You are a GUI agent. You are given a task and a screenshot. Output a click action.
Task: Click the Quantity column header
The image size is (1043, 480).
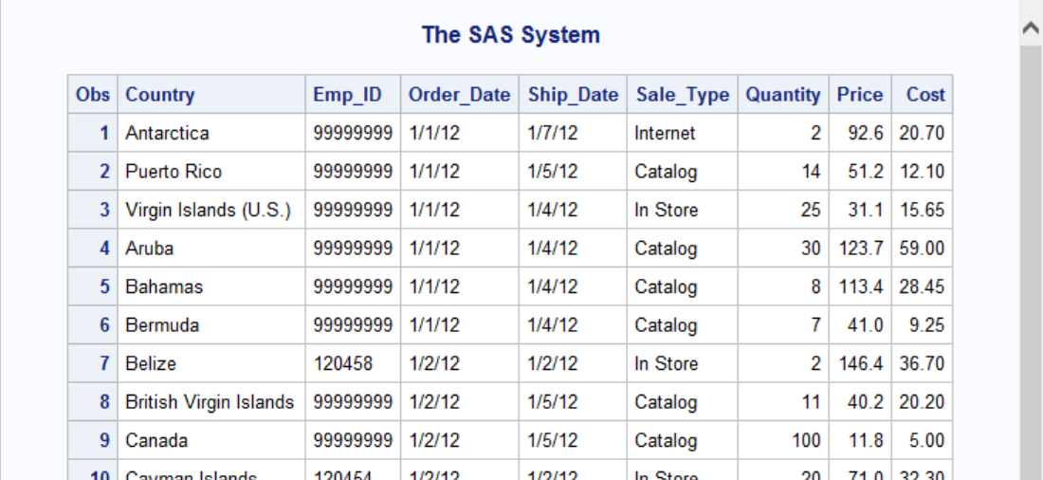pyautogui.click(x=782, y=95)
